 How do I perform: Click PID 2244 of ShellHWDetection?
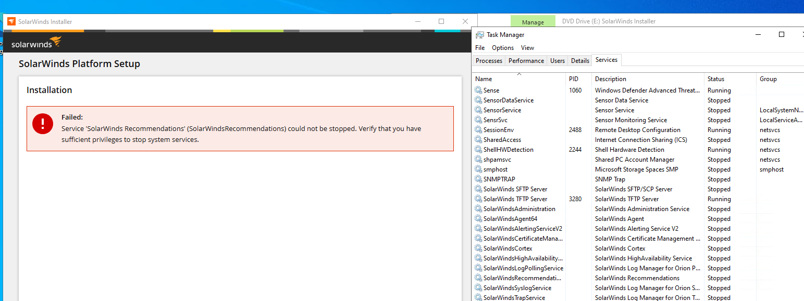coord(575,150)
